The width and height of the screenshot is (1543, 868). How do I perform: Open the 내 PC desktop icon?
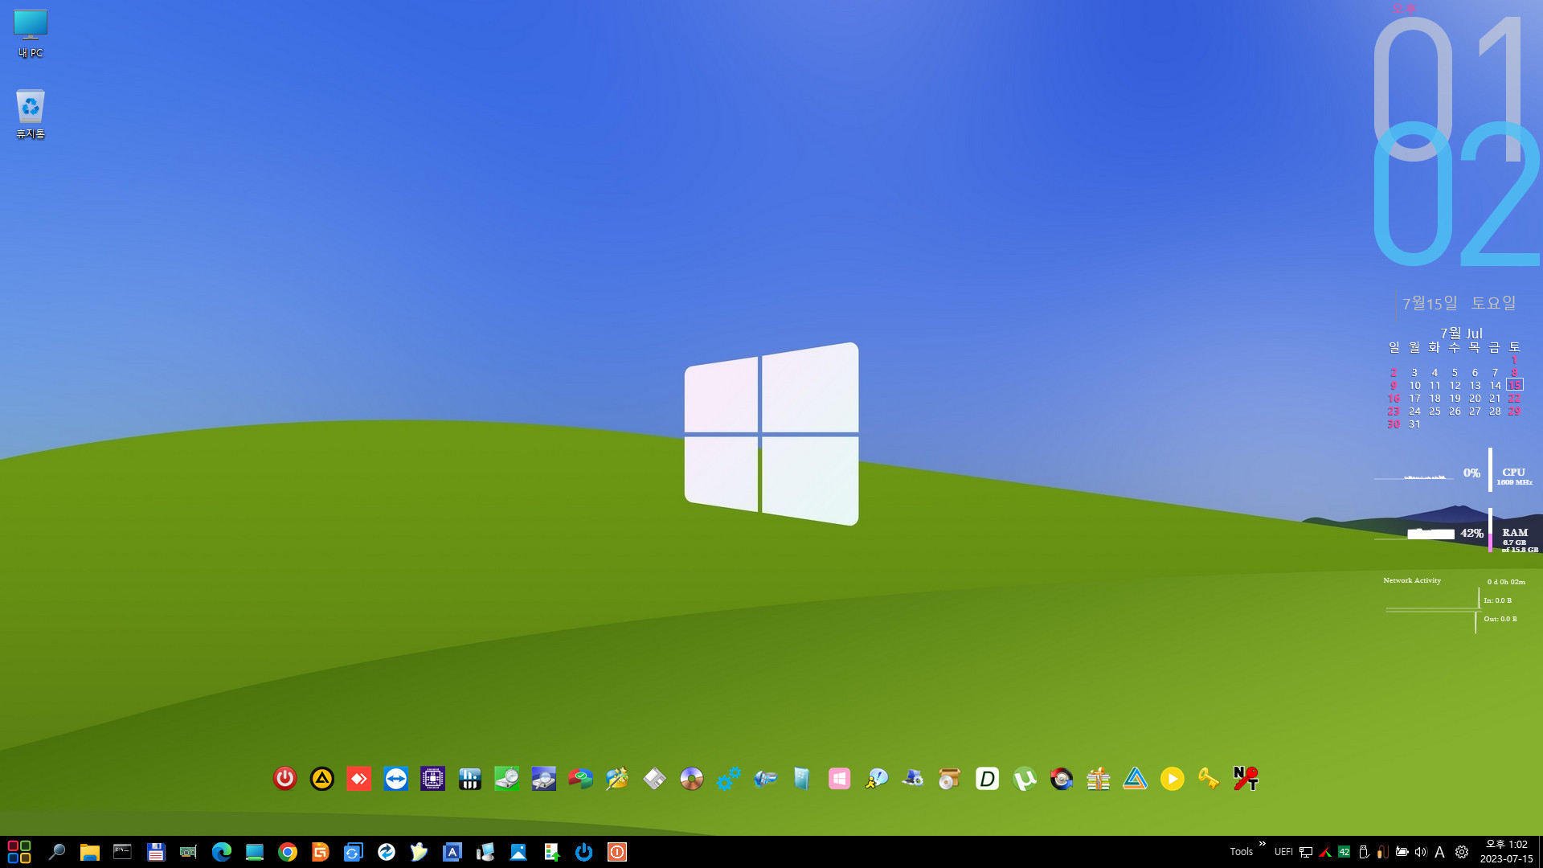point(31,34)
